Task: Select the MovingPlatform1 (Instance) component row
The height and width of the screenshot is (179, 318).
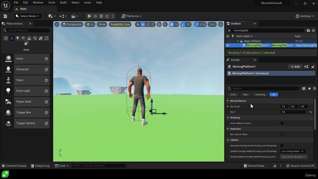Action: [271, 73]
